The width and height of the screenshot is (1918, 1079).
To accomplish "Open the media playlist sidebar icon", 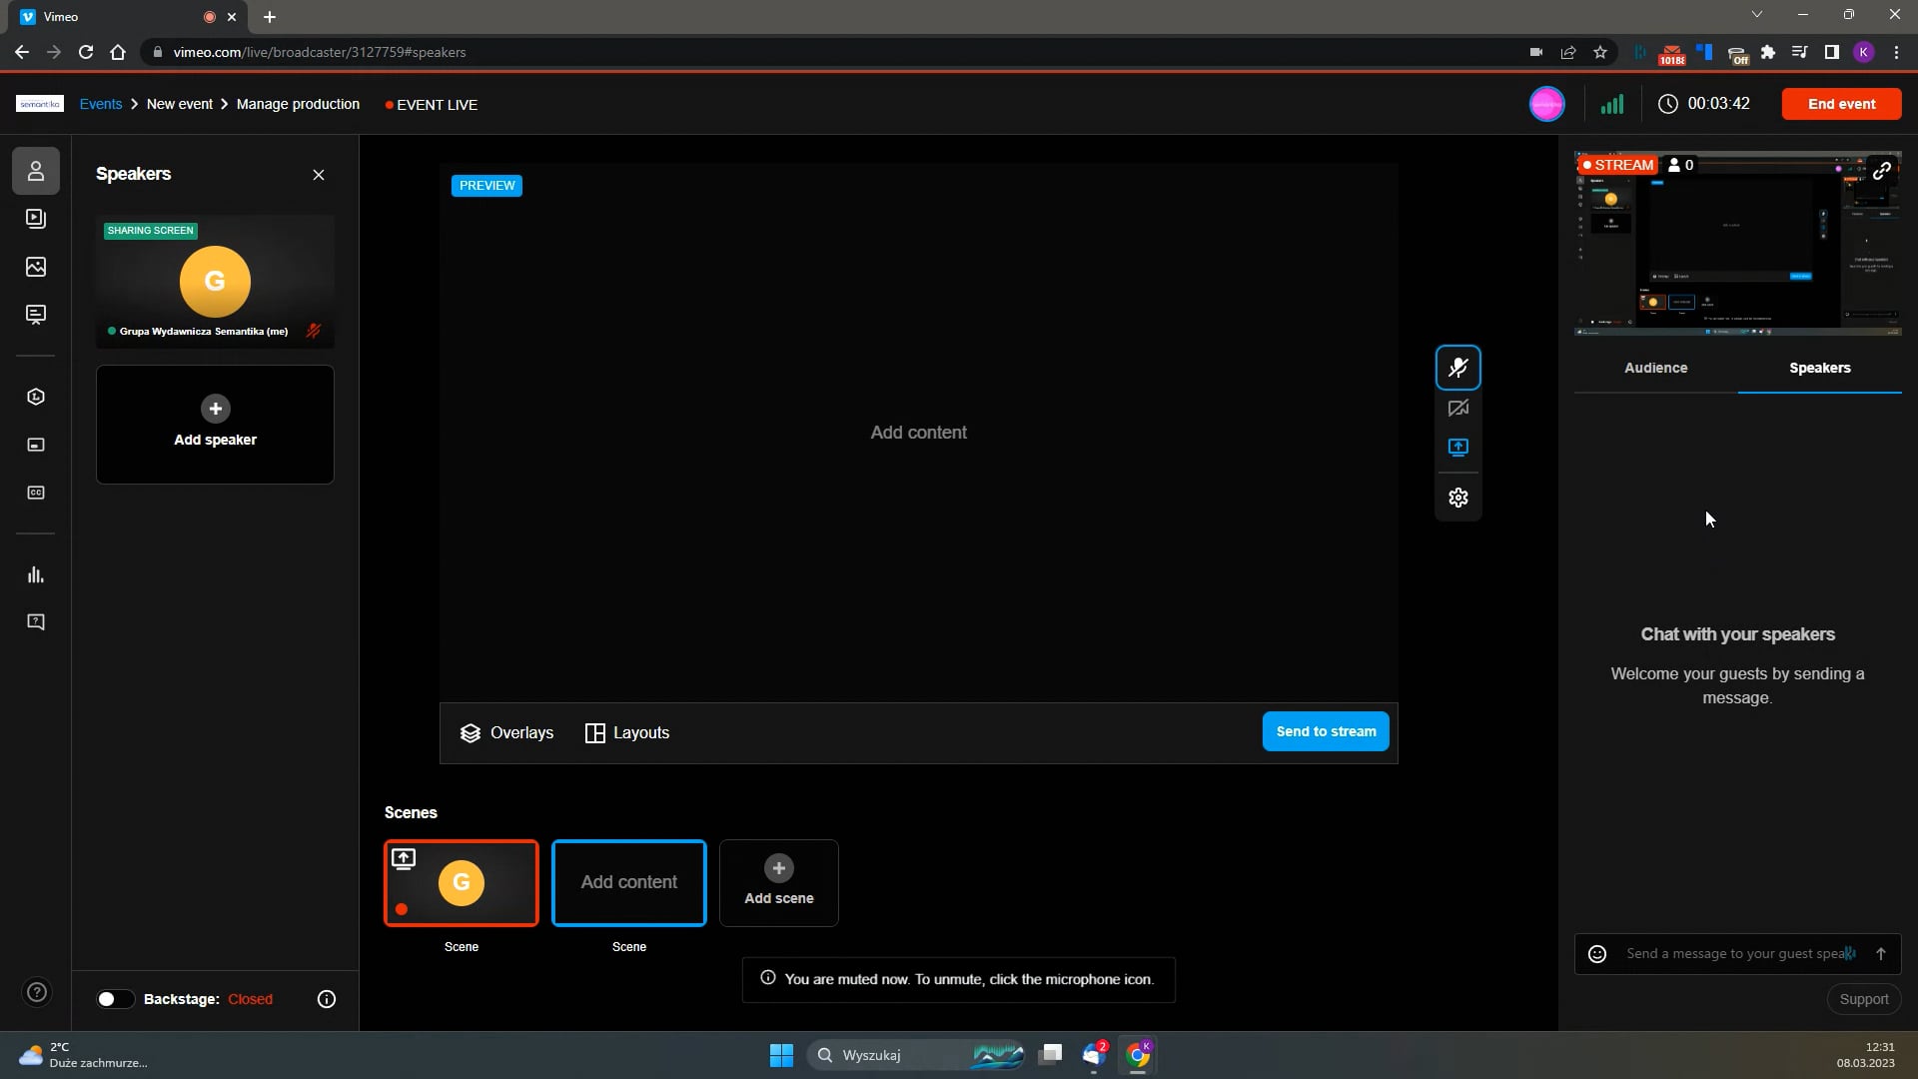I will (36, 219).
